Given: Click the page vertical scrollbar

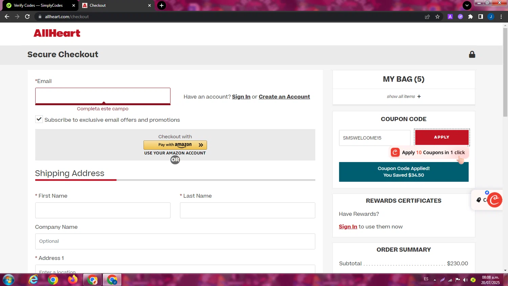Looking at the screenshot, I should [505, 73].
